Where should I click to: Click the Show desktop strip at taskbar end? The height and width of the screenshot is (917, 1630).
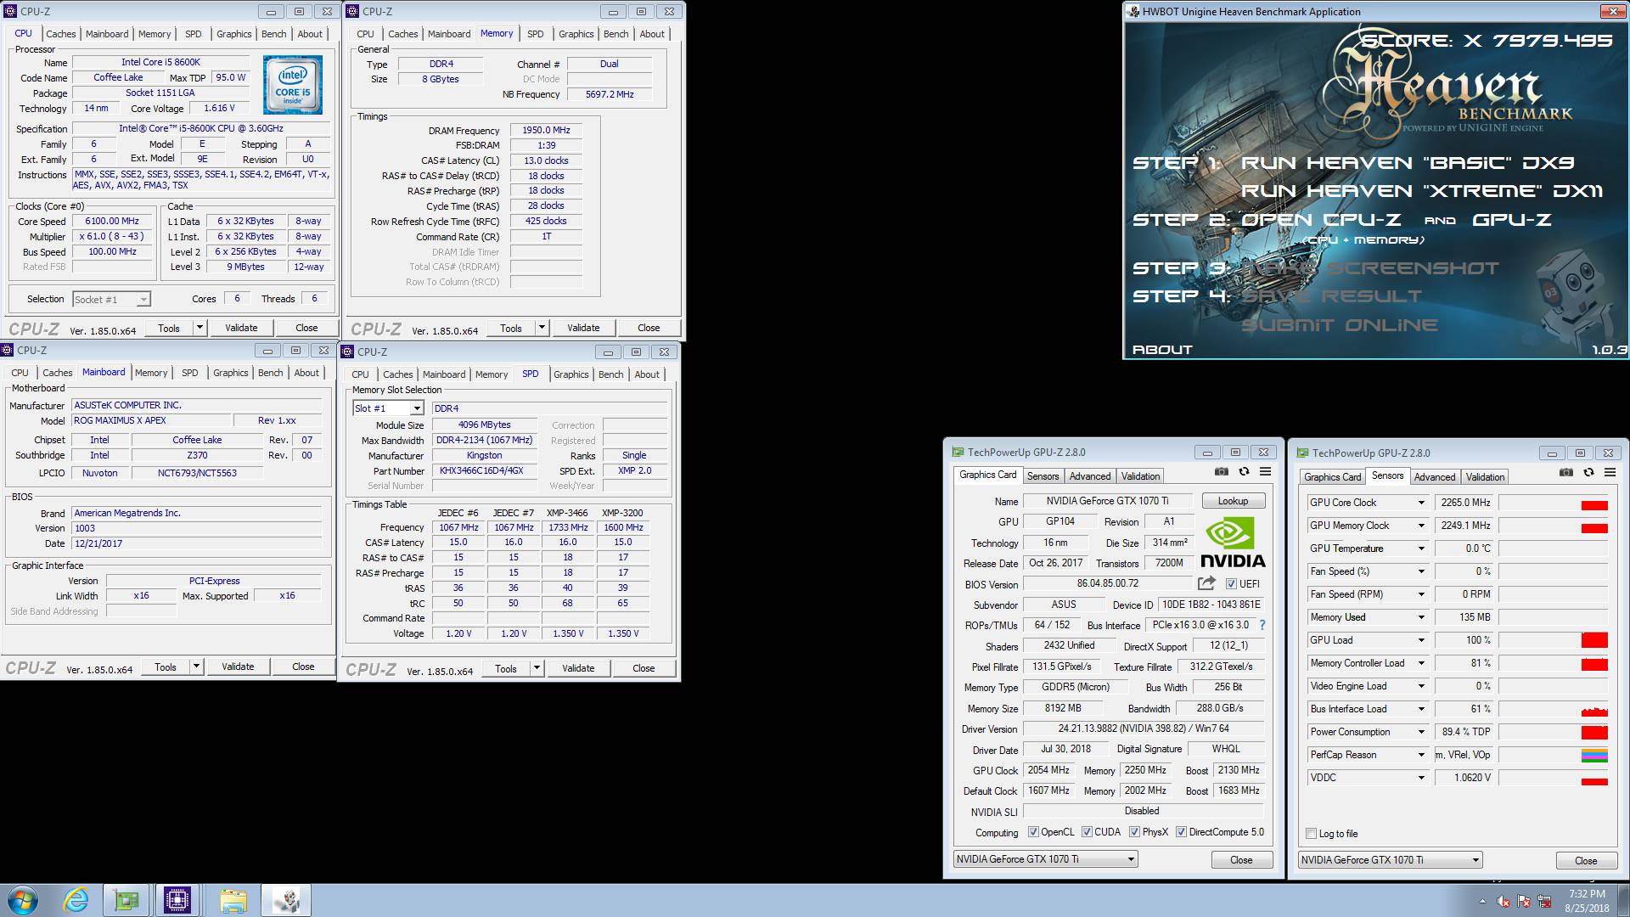coord(1623,900)
